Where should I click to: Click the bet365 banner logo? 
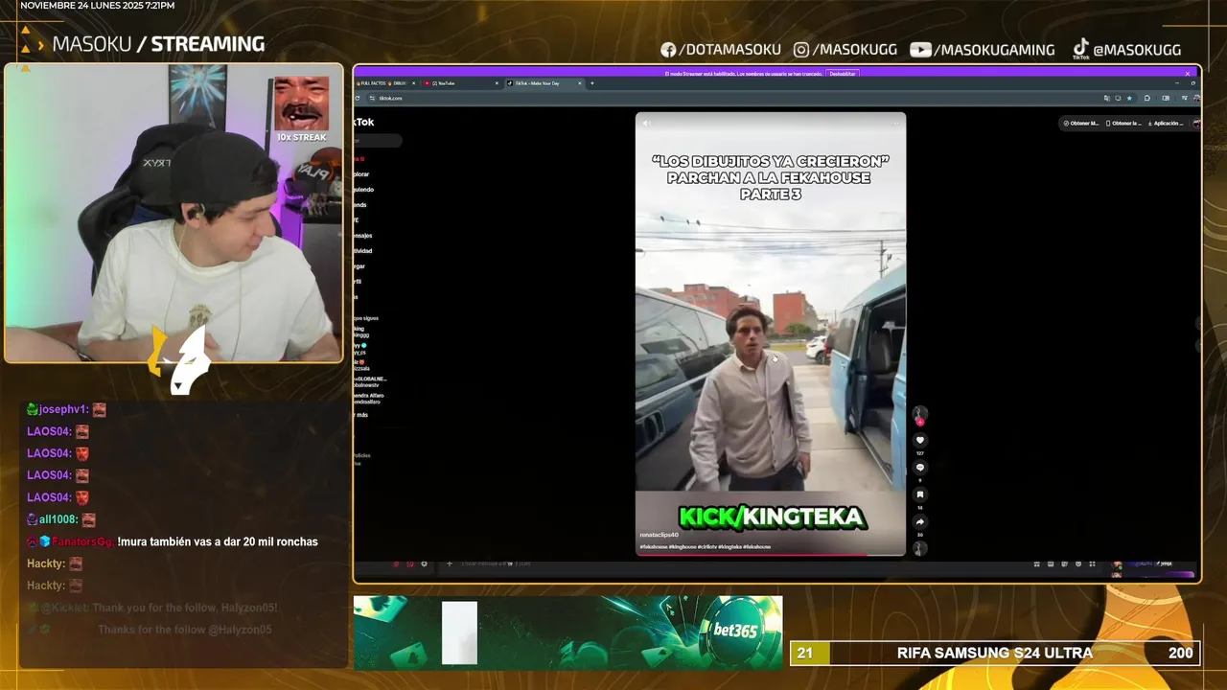[x=734, y=630]
